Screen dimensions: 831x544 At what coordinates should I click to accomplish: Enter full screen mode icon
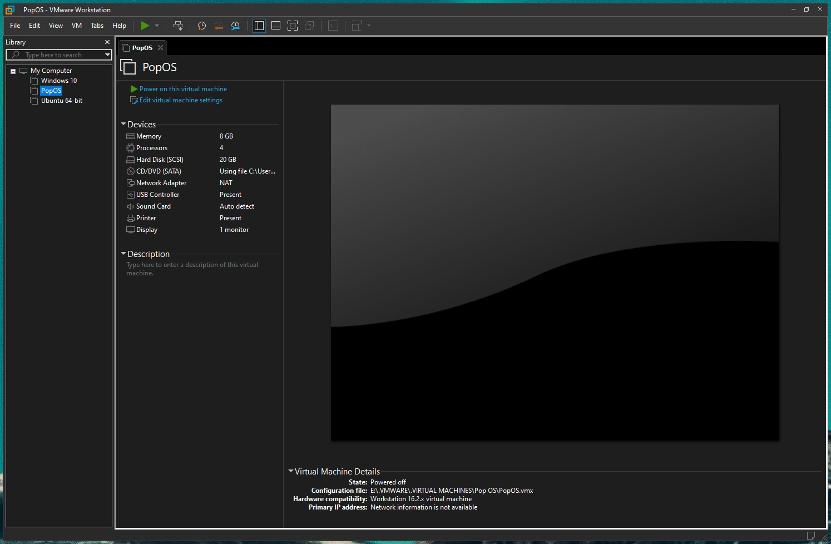coord(293,26)
